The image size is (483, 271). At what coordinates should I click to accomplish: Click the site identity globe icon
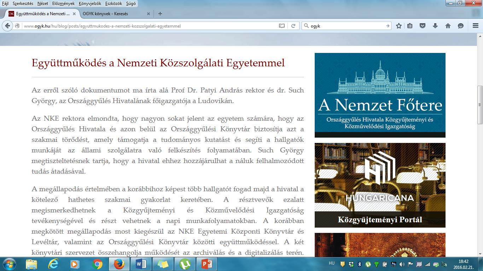pos(17,26)
